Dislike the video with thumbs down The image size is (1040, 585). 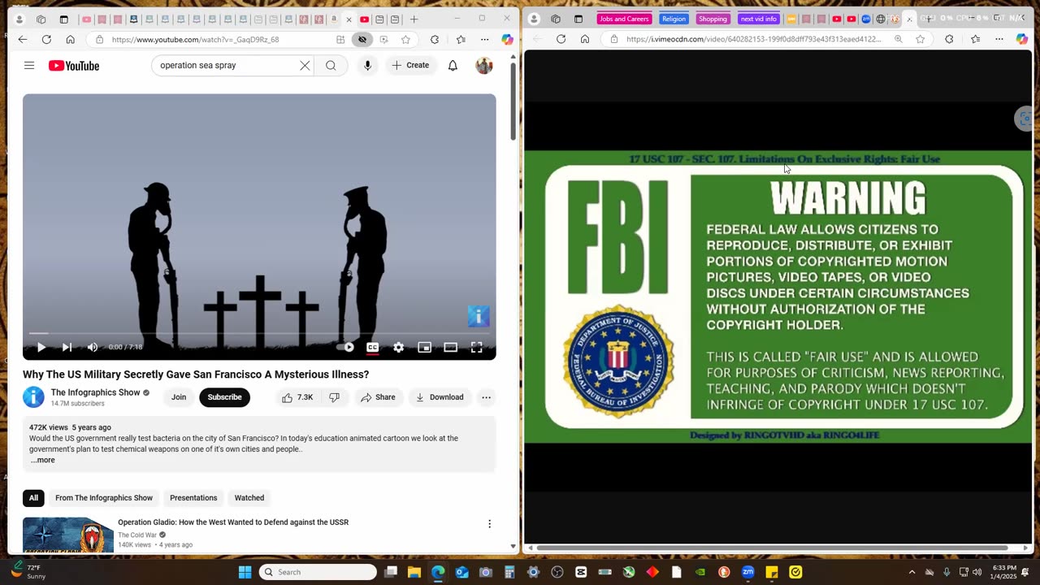[334, 397]
